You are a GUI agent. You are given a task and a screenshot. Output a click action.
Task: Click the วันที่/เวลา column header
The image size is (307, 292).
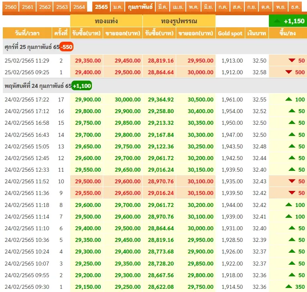point(27,33)
